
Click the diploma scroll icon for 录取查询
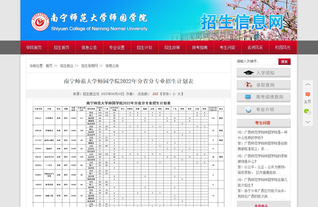tap(248, 85)
